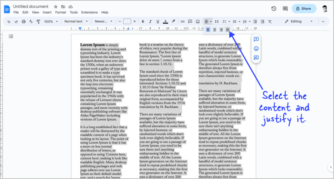Open line and paragraph spacing
Viewport: 334px width, 179px height.
coord(217,21)
